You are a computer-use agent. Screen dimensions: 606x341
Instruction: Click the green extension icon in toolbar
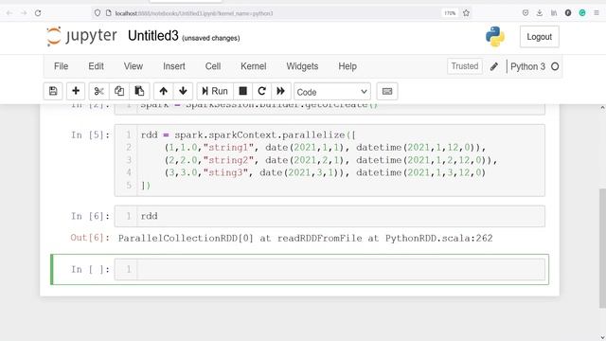coord(582,13)
